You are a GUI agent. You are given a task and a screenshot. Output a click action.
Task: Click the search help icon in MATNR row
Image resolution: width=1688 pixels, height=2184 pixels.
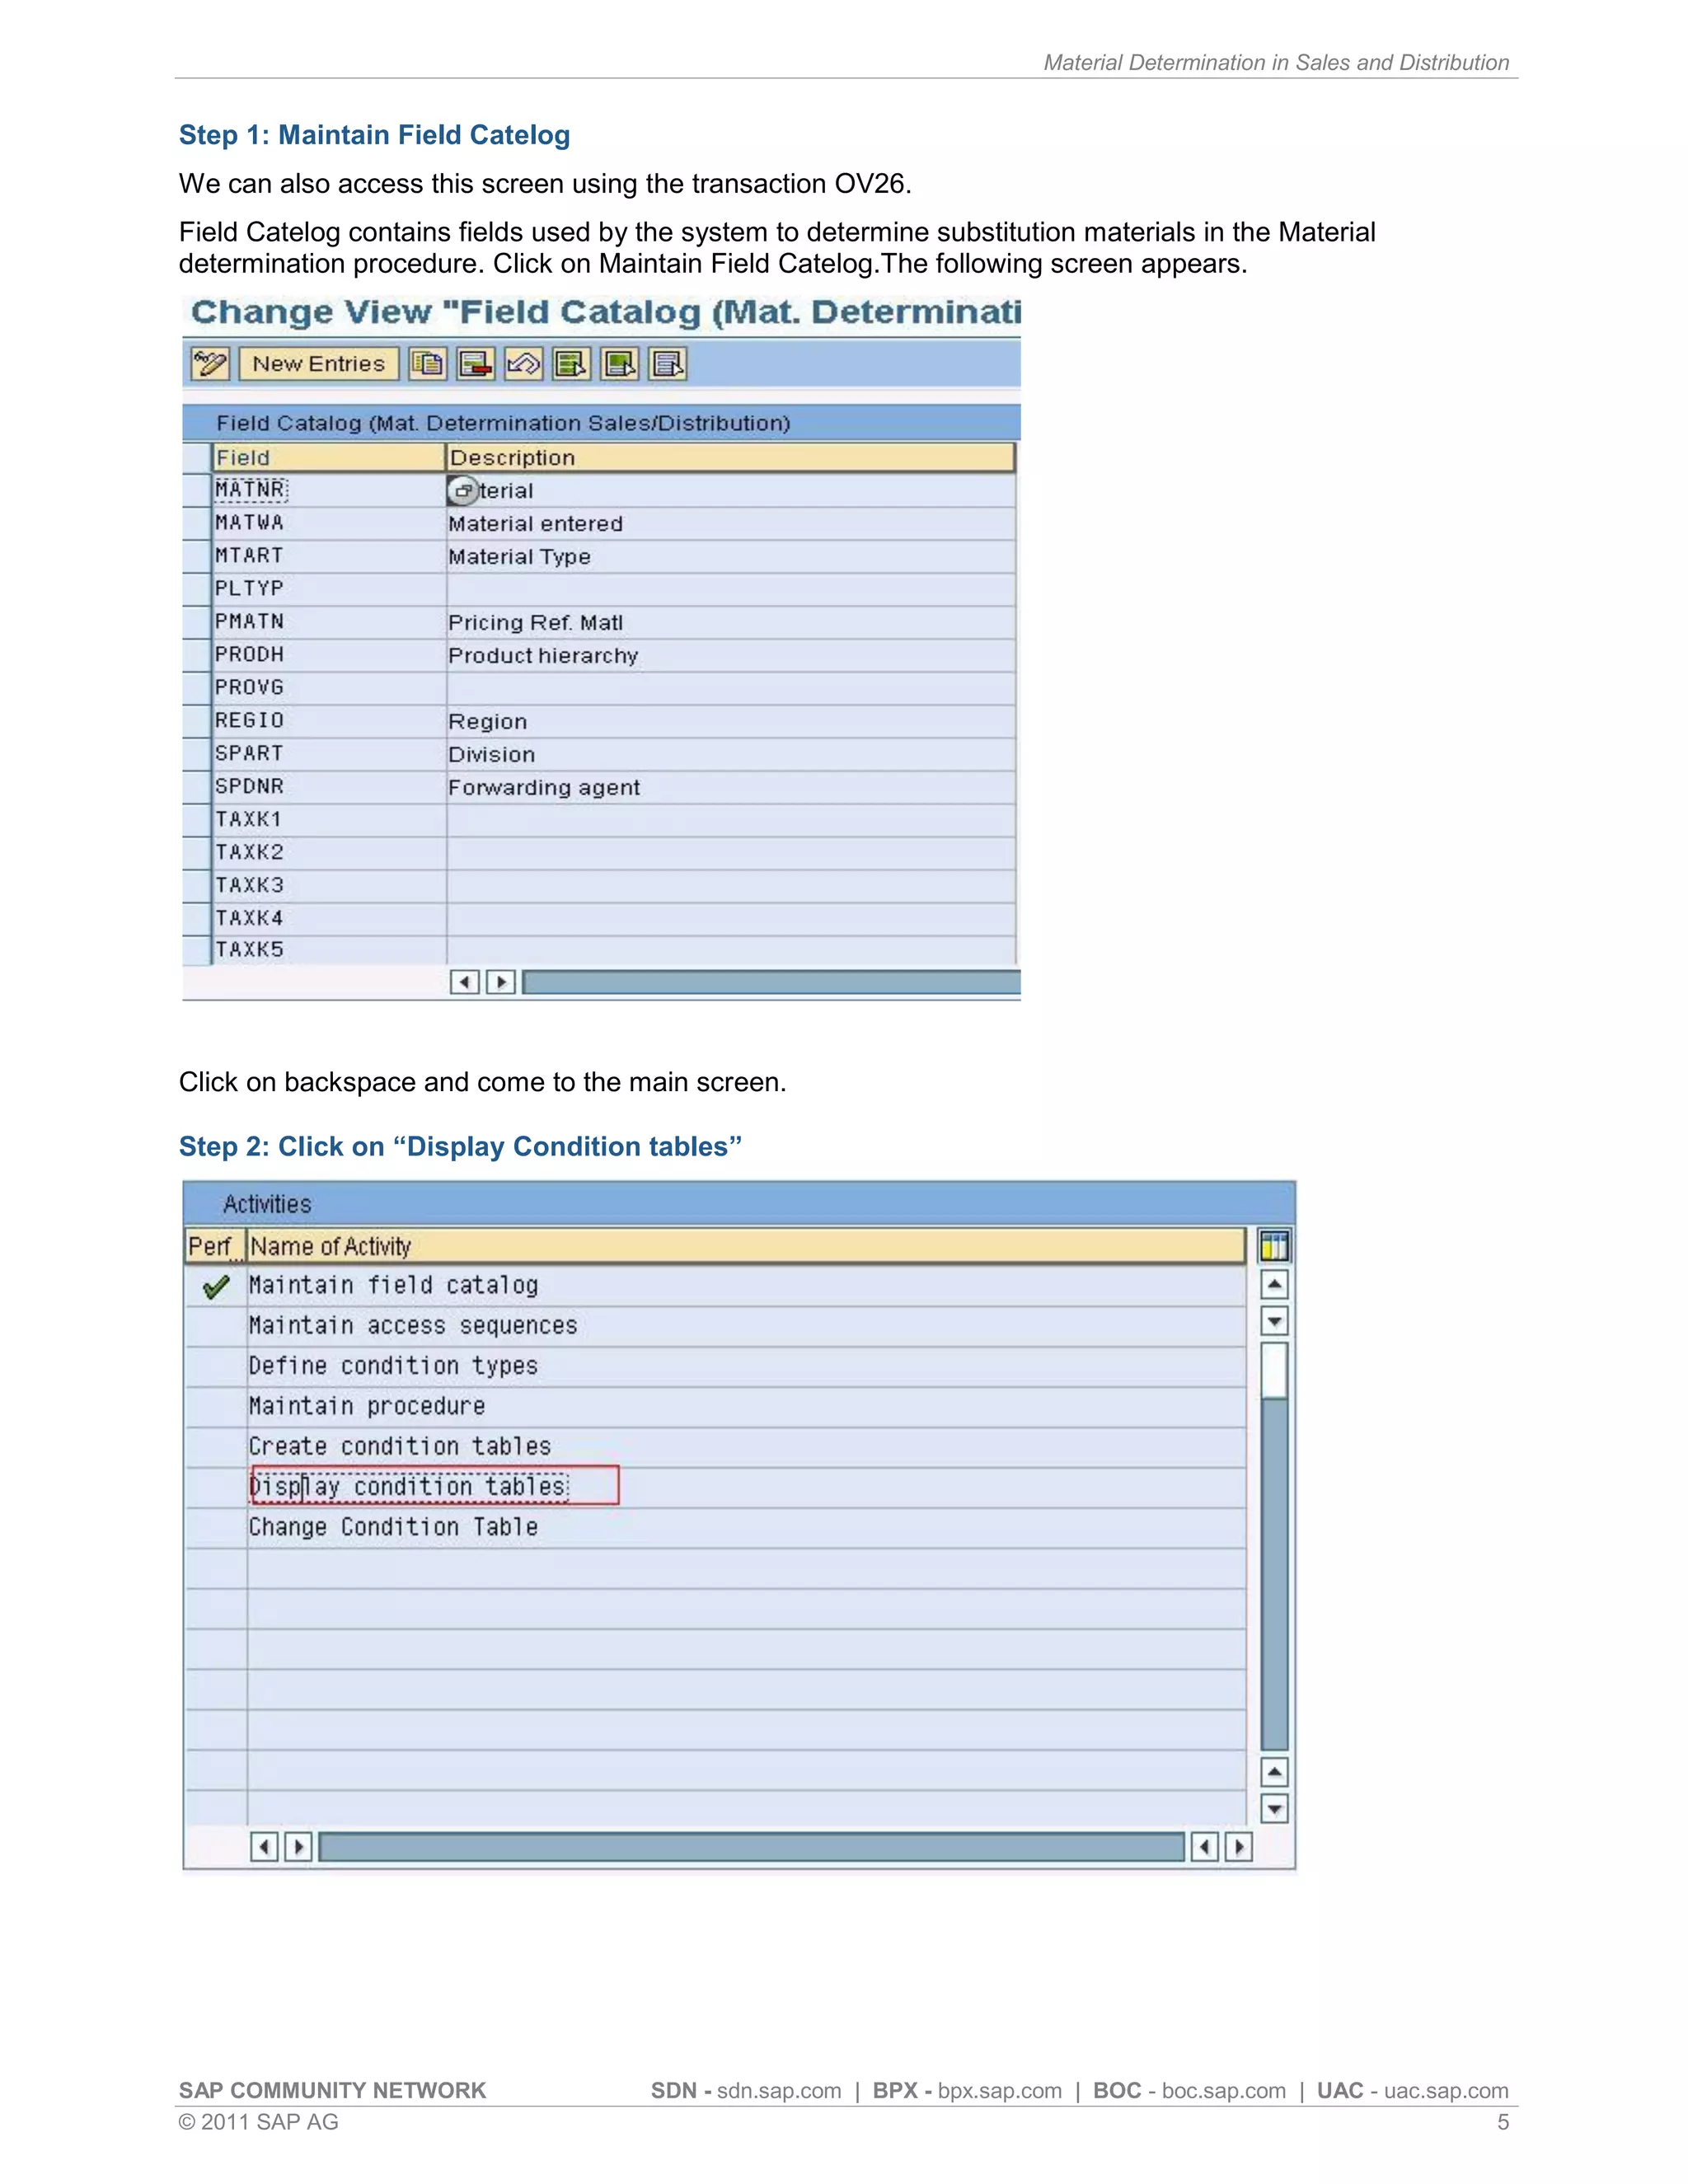tap(462, 491)
